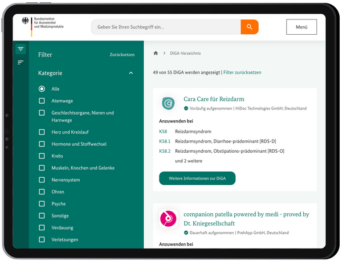Click the 'und 2 weitere' text
Screen dimensions: 342x273
(x=189, y=161)
